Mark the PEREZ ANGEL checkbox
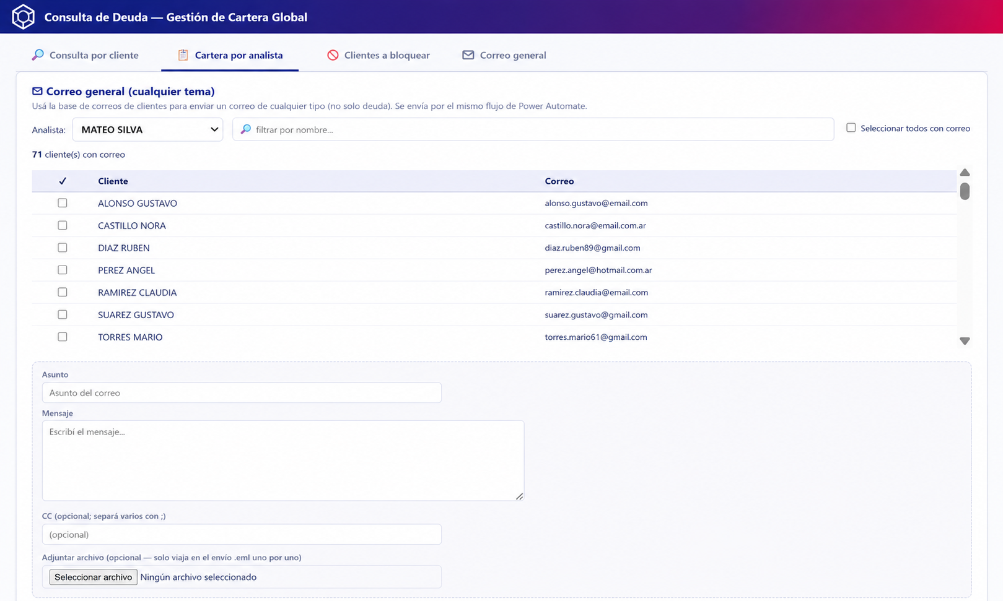 (x=63, y=270)
